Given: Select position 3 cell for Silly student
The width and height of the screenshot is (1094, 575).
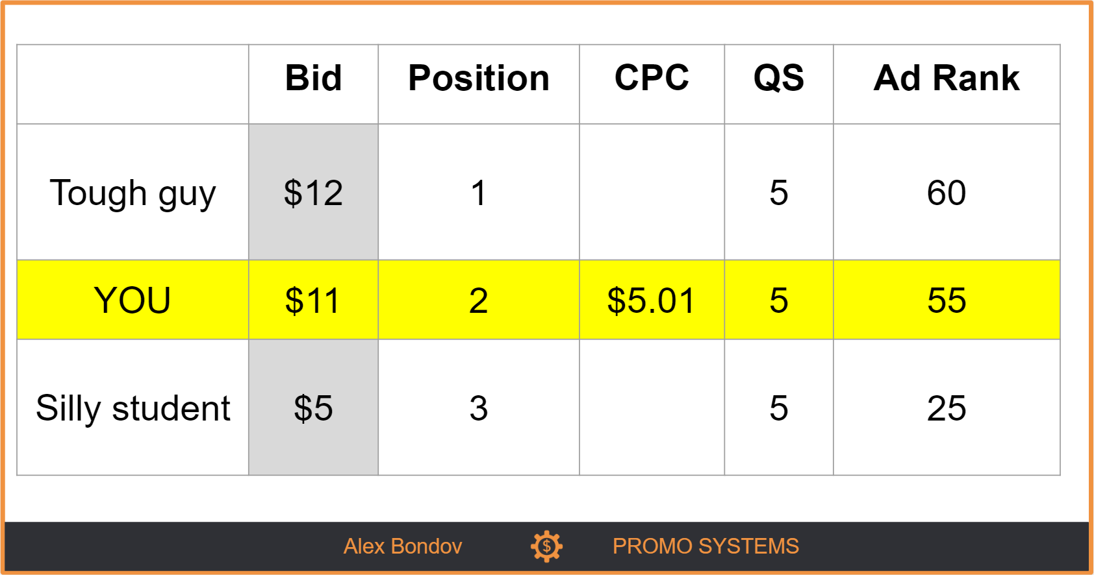Looking at the screenshot, I should coord(479,408).
